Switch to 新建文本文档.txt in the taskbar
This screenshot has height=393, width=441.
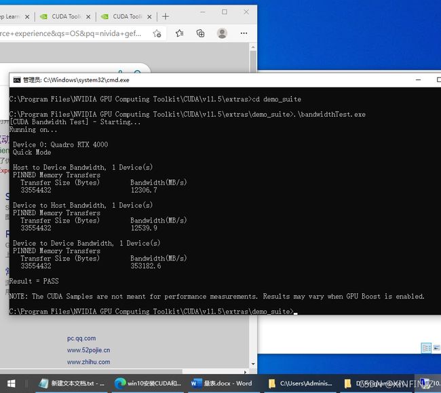click(73, 383)
